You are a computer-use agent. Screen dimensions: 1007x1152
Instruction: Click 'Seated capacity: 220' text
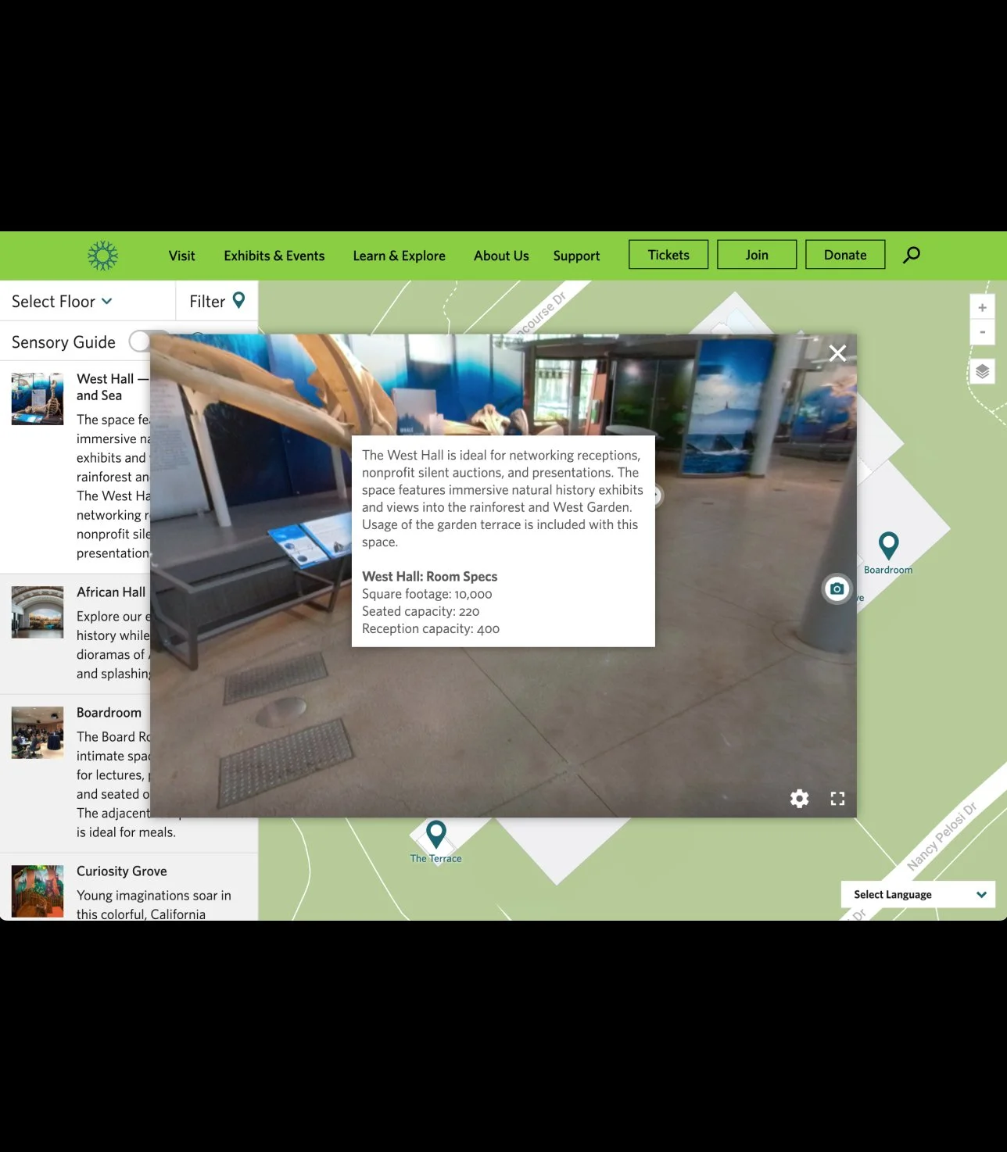421,611
